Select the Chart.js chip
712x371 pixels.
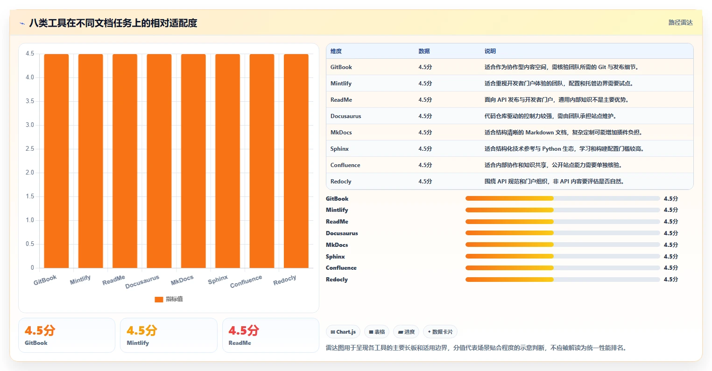tap(343, 332)
